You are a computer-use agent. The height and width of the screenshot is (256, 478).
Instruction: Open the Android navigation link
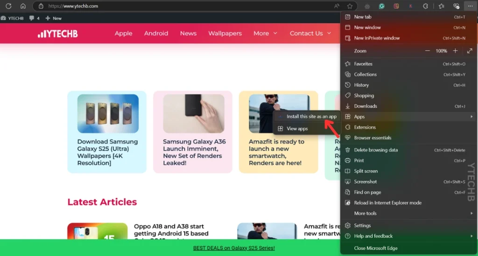(x=156, y=33)
